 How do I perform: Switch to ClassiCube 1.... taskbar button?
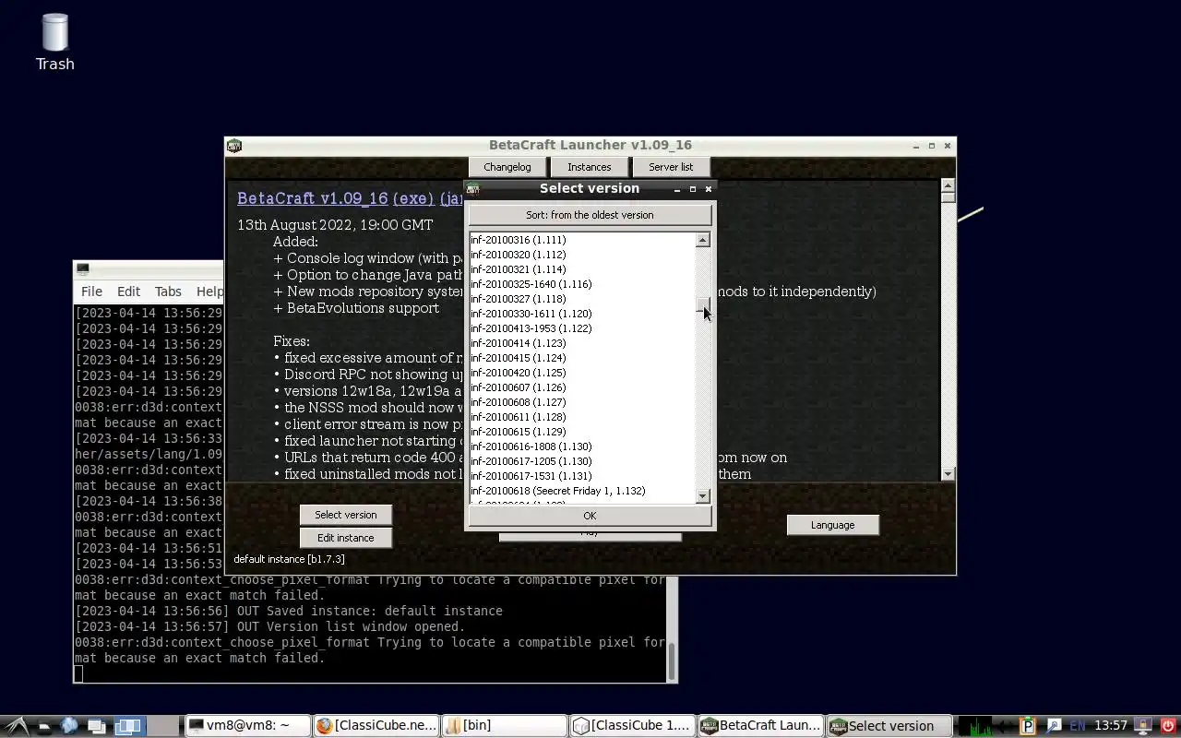point(632,726)
